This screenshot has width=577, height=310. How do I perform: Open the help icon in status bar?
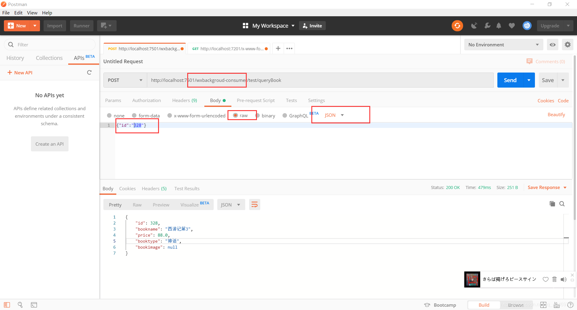(570, 305)
